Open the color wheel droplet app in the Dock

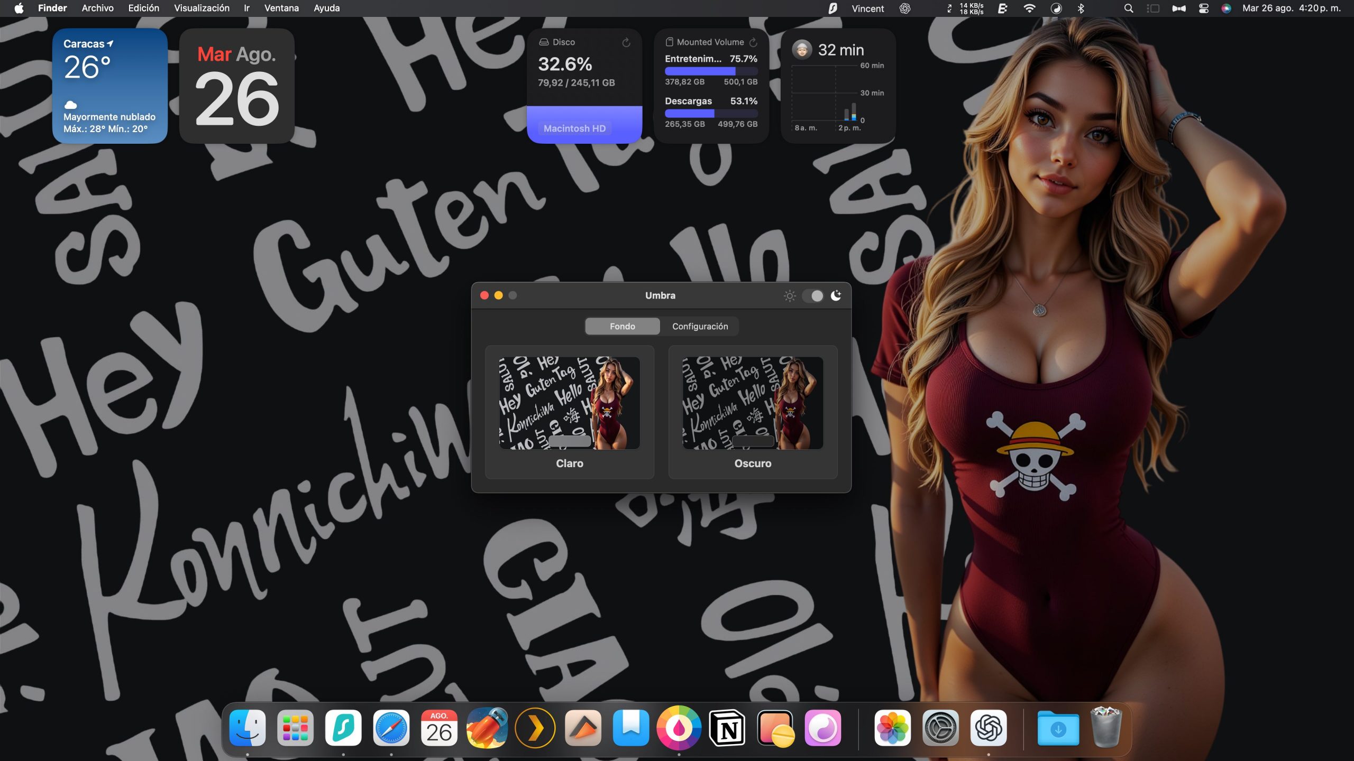[679, 728]
